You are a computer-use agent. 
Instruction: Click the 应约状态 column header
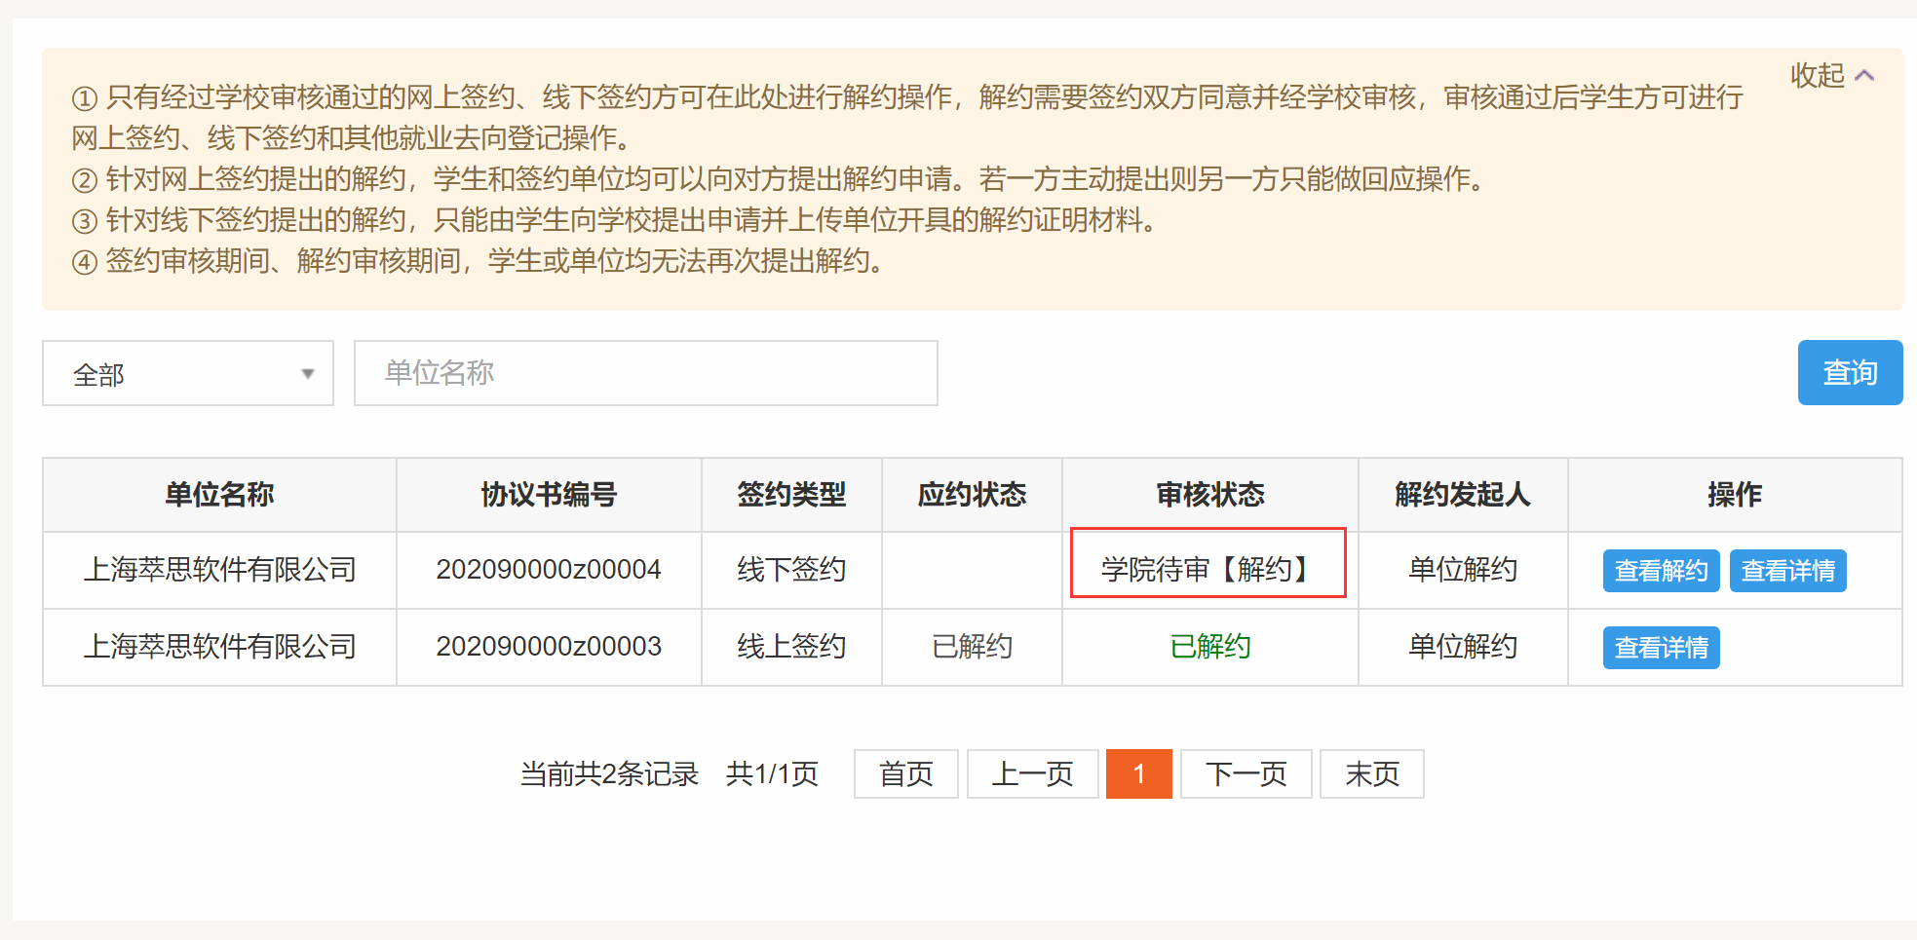pyautogui.click(x=972, y=495)
